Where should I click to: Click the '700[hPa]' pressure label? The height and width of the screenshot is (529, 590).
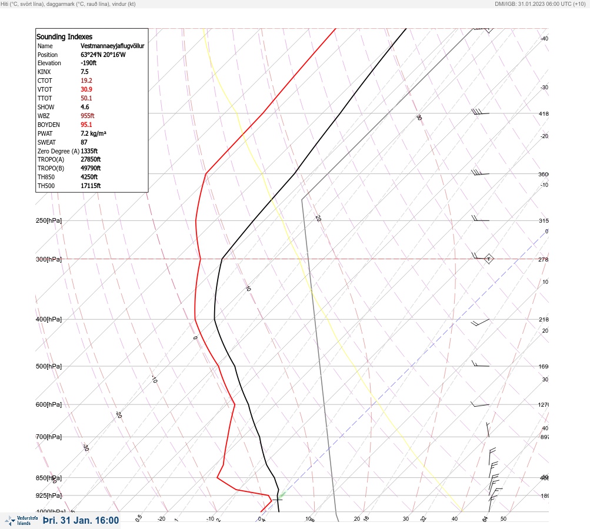tap(49, 437)
